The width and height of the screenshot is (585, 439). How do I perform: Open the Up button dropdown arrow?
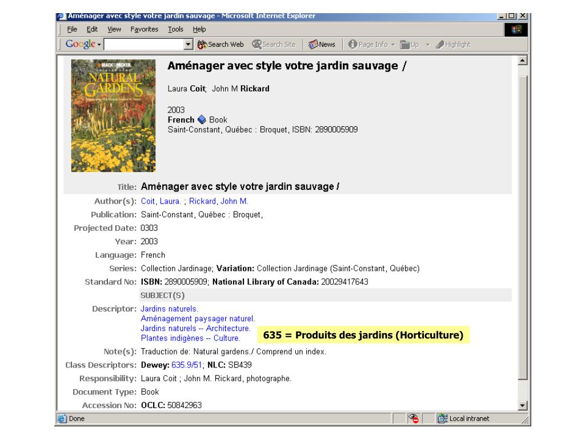(x=428, y=45)
